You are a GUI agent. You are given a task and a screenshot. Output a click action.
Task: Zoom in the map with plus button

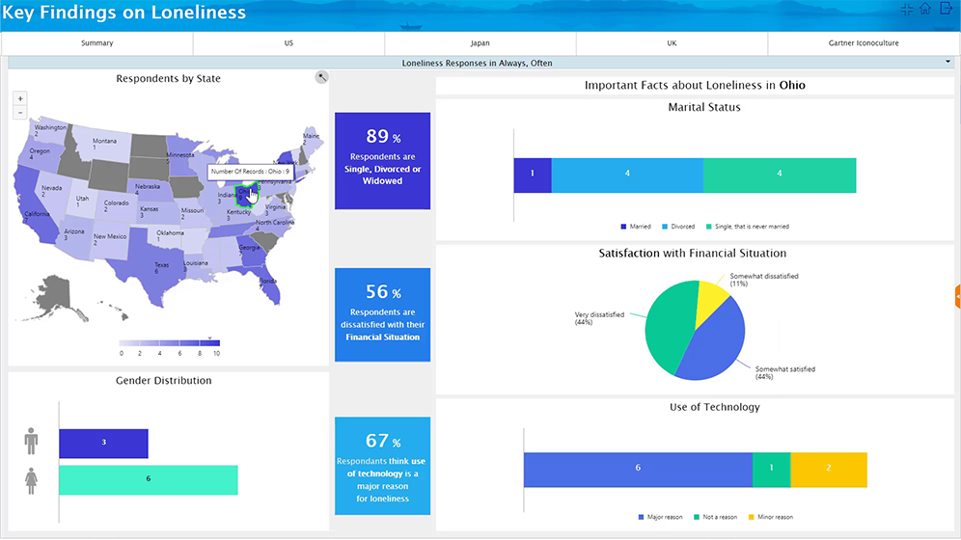(x=20, y=98)
